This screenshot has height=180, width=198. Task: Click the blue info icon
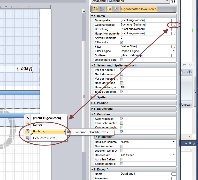[189, 72]
